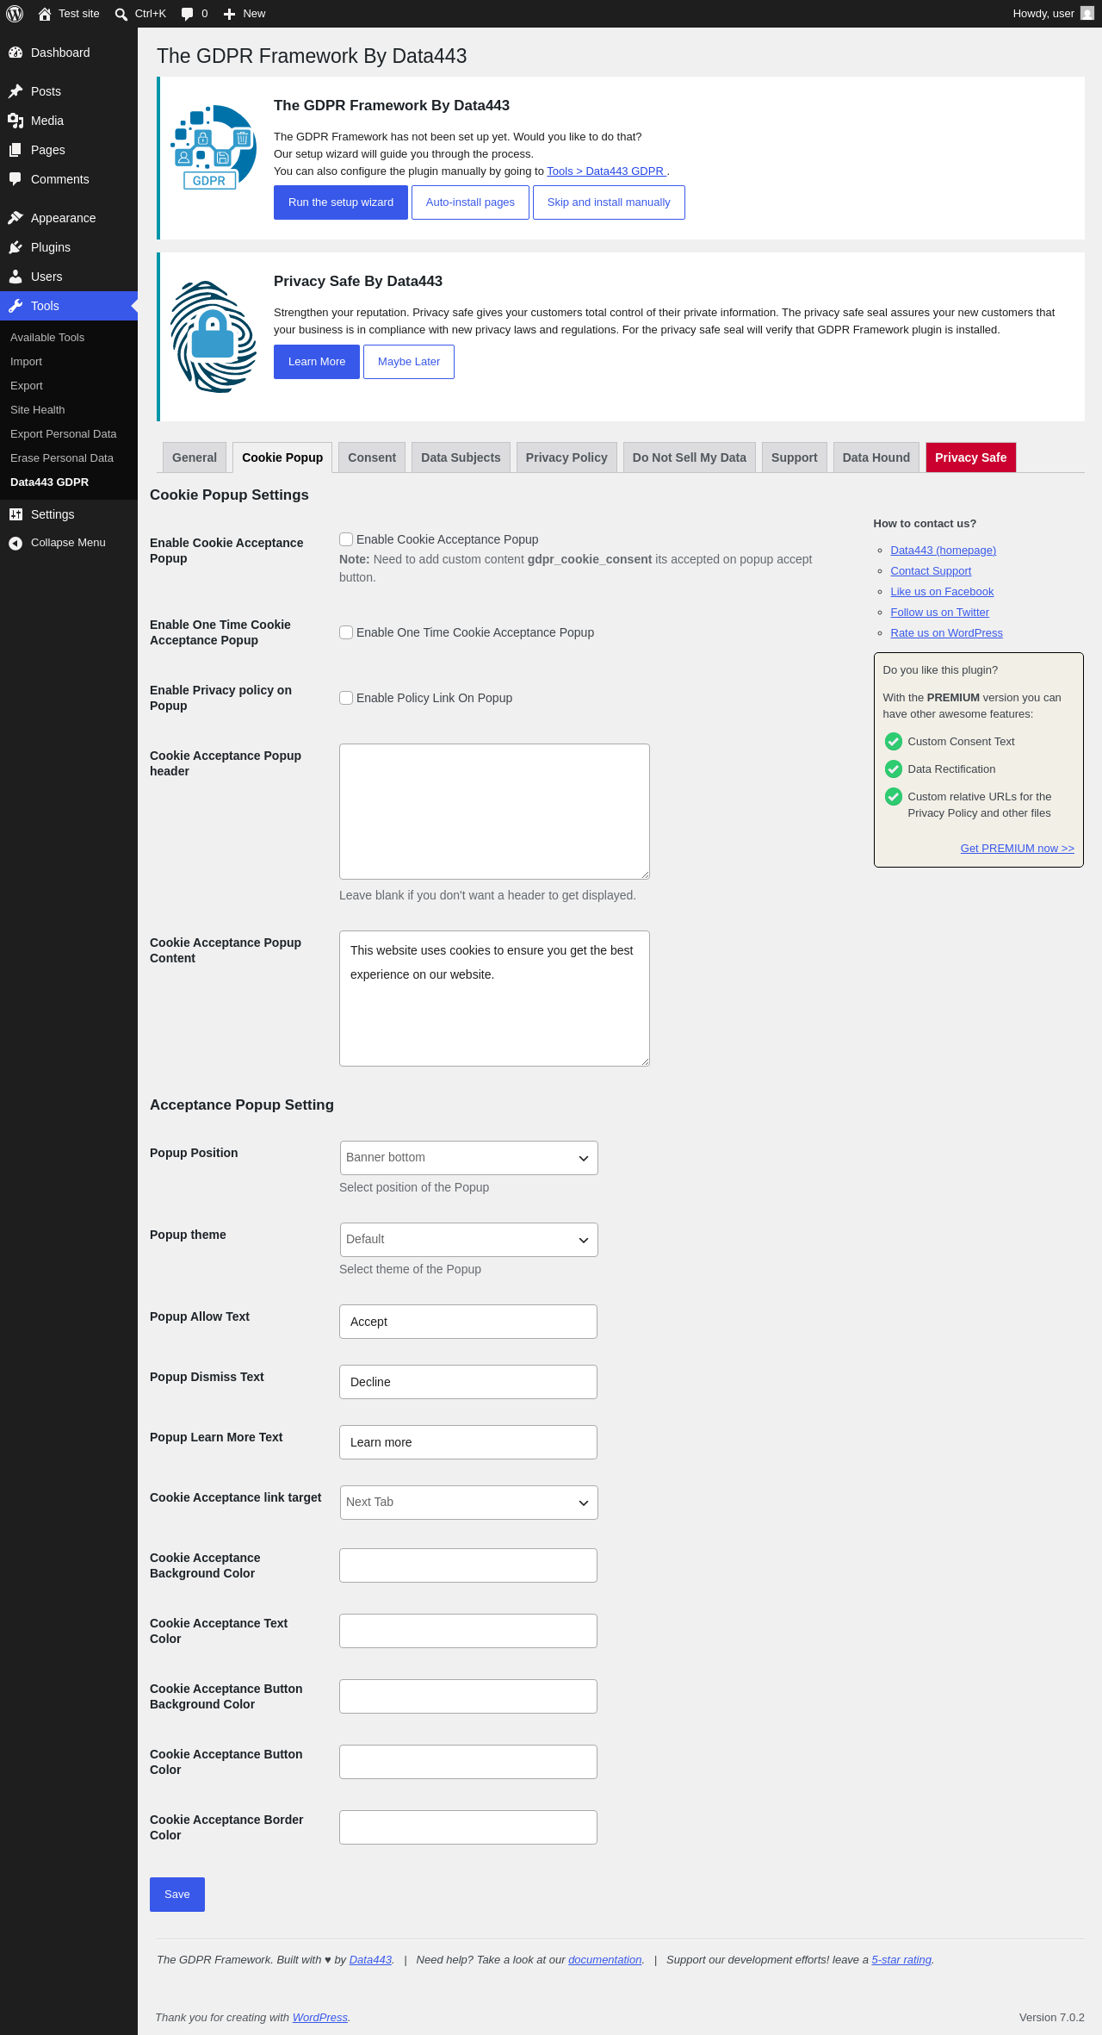Click the Cookie Acceptance Border Color field
This screenshot has width=1102, height=2035.
468,1827
